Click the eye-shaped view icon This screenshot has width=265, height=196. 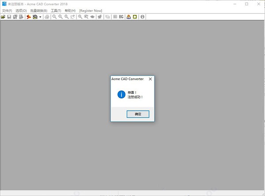(x=92, y=17)
